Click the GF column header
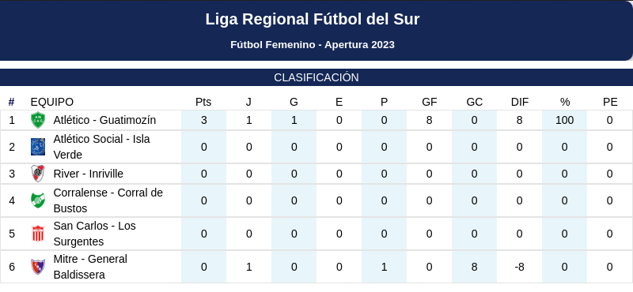The height and width of the screenshot is (292, 633). (429, 103)
